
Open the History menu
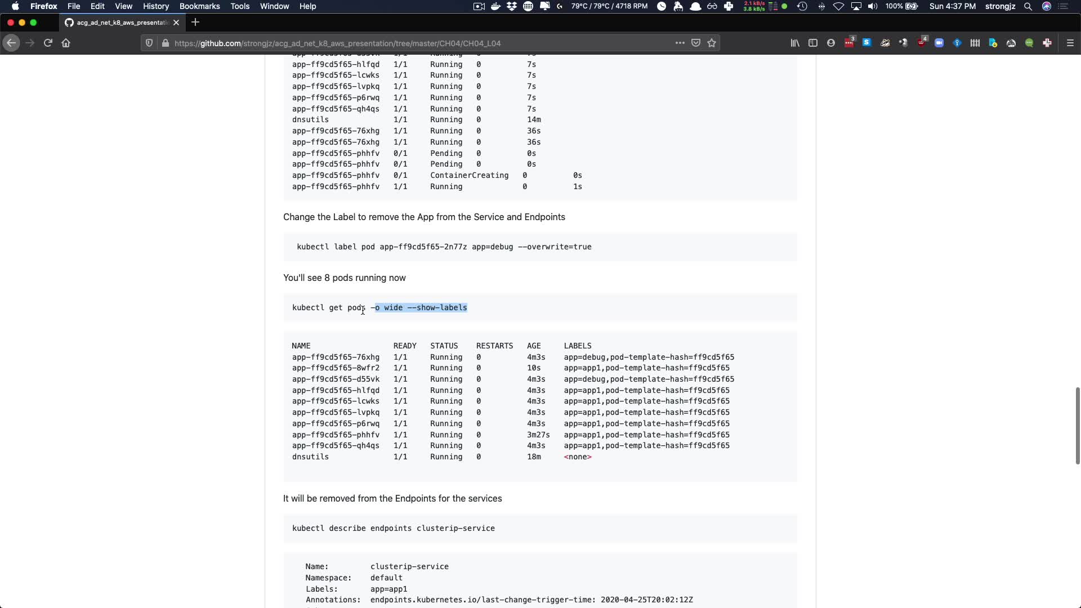click(x=155, y=6)
